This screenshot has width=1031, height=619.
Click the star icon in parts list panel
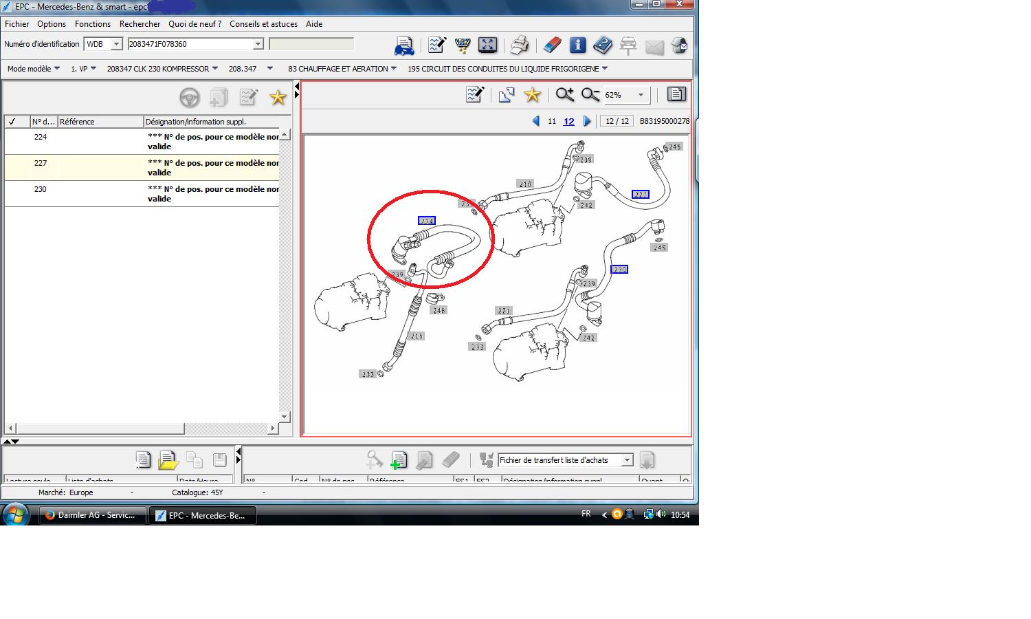[x=278, y=98]
